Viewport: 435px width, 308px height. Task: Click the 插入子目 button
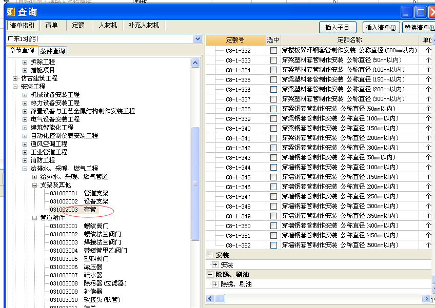[x=337, y=28]
